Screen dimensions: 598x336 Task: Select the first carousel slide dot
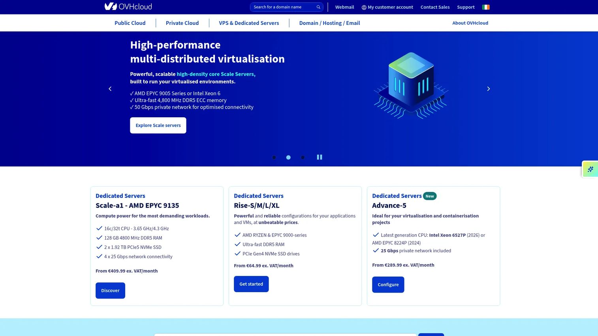pyautogui.click(x=274, y=158)
